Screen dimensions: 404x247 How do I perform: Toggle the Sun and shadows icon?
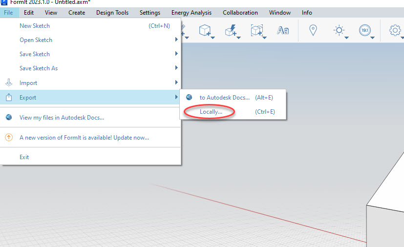tap(339, 30)
